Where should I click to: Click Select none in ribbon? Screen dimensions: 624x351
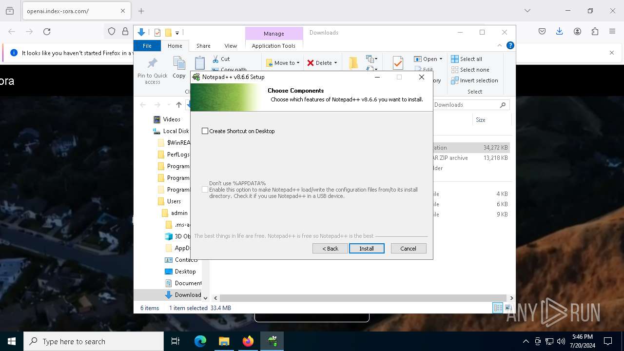(x=470, y=70)
